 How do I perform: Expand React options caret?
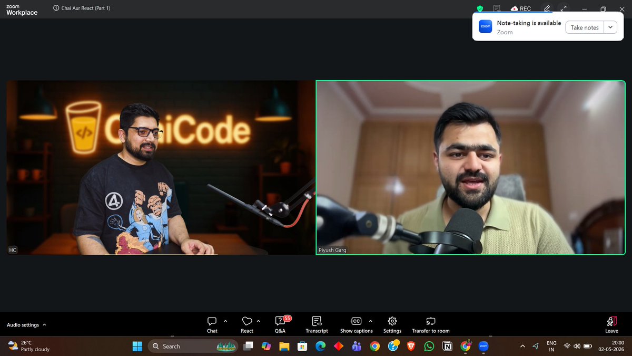[x=258, y=321]
